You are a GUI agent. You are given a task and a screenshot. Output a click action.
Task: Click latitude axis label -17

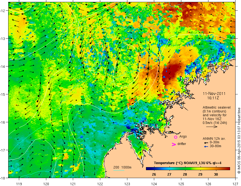click(x=3, y=150)
